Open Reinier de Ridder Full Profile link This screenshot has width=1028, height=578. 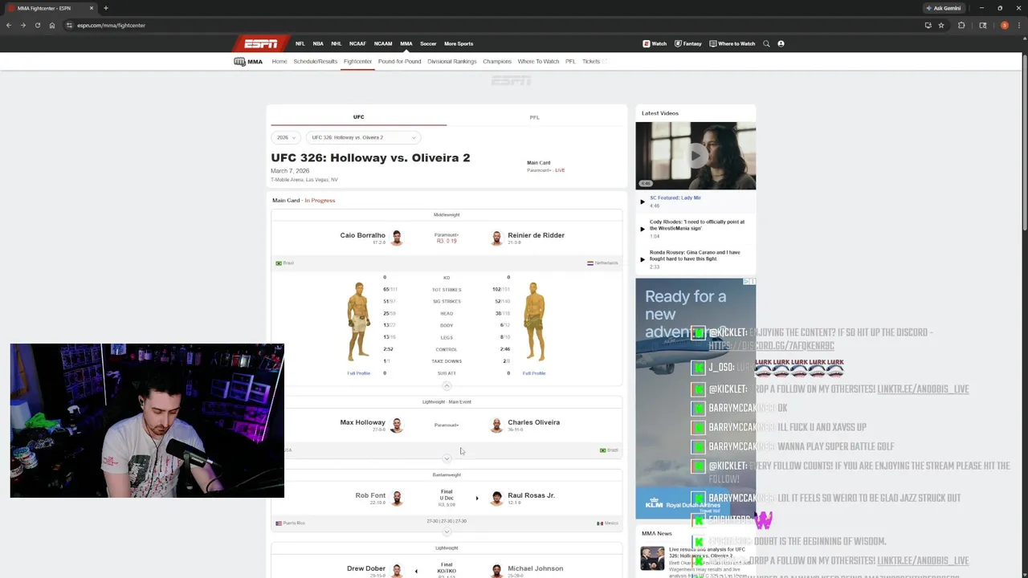point(534,373)
